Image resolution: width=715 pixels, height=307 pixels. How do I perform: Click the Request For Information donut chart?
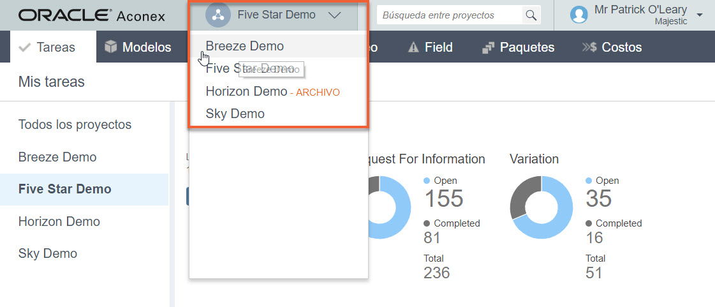click(390, 207)
